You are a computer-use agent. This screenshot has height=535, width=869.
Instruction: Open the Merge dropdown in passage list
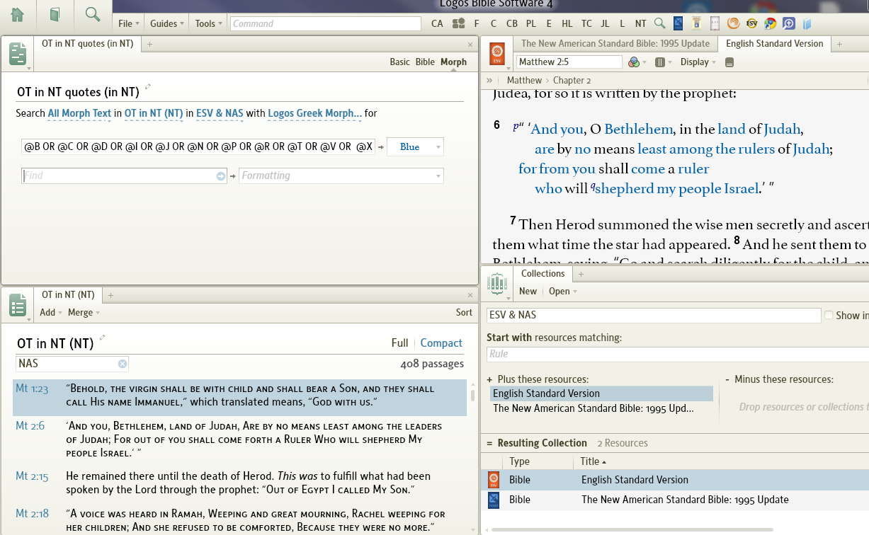(x=84, y=313)
